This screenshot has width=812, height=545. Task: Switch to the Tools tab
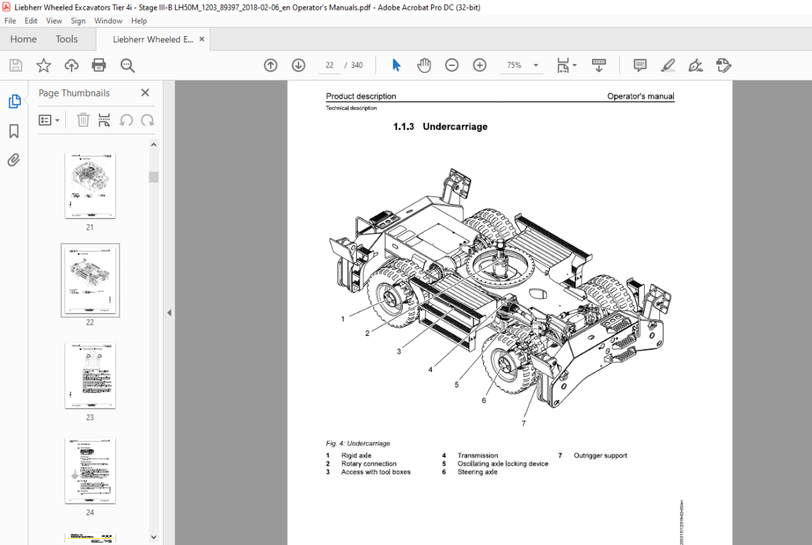tap(67, 40)
